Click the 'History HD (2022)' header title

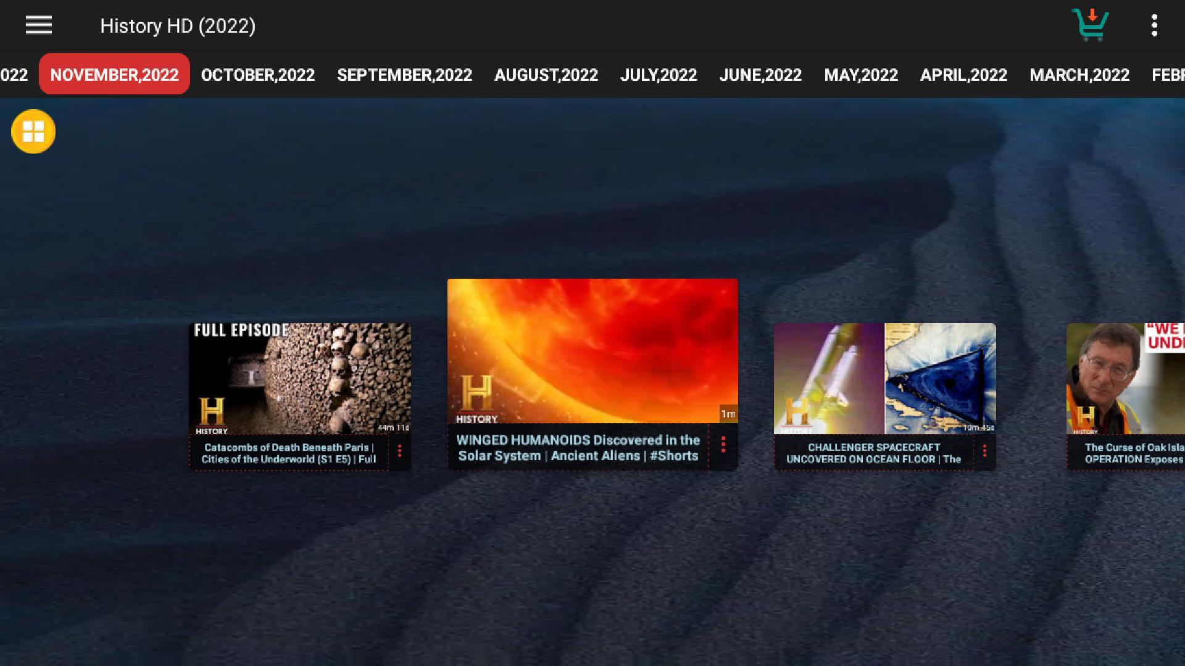178,26
